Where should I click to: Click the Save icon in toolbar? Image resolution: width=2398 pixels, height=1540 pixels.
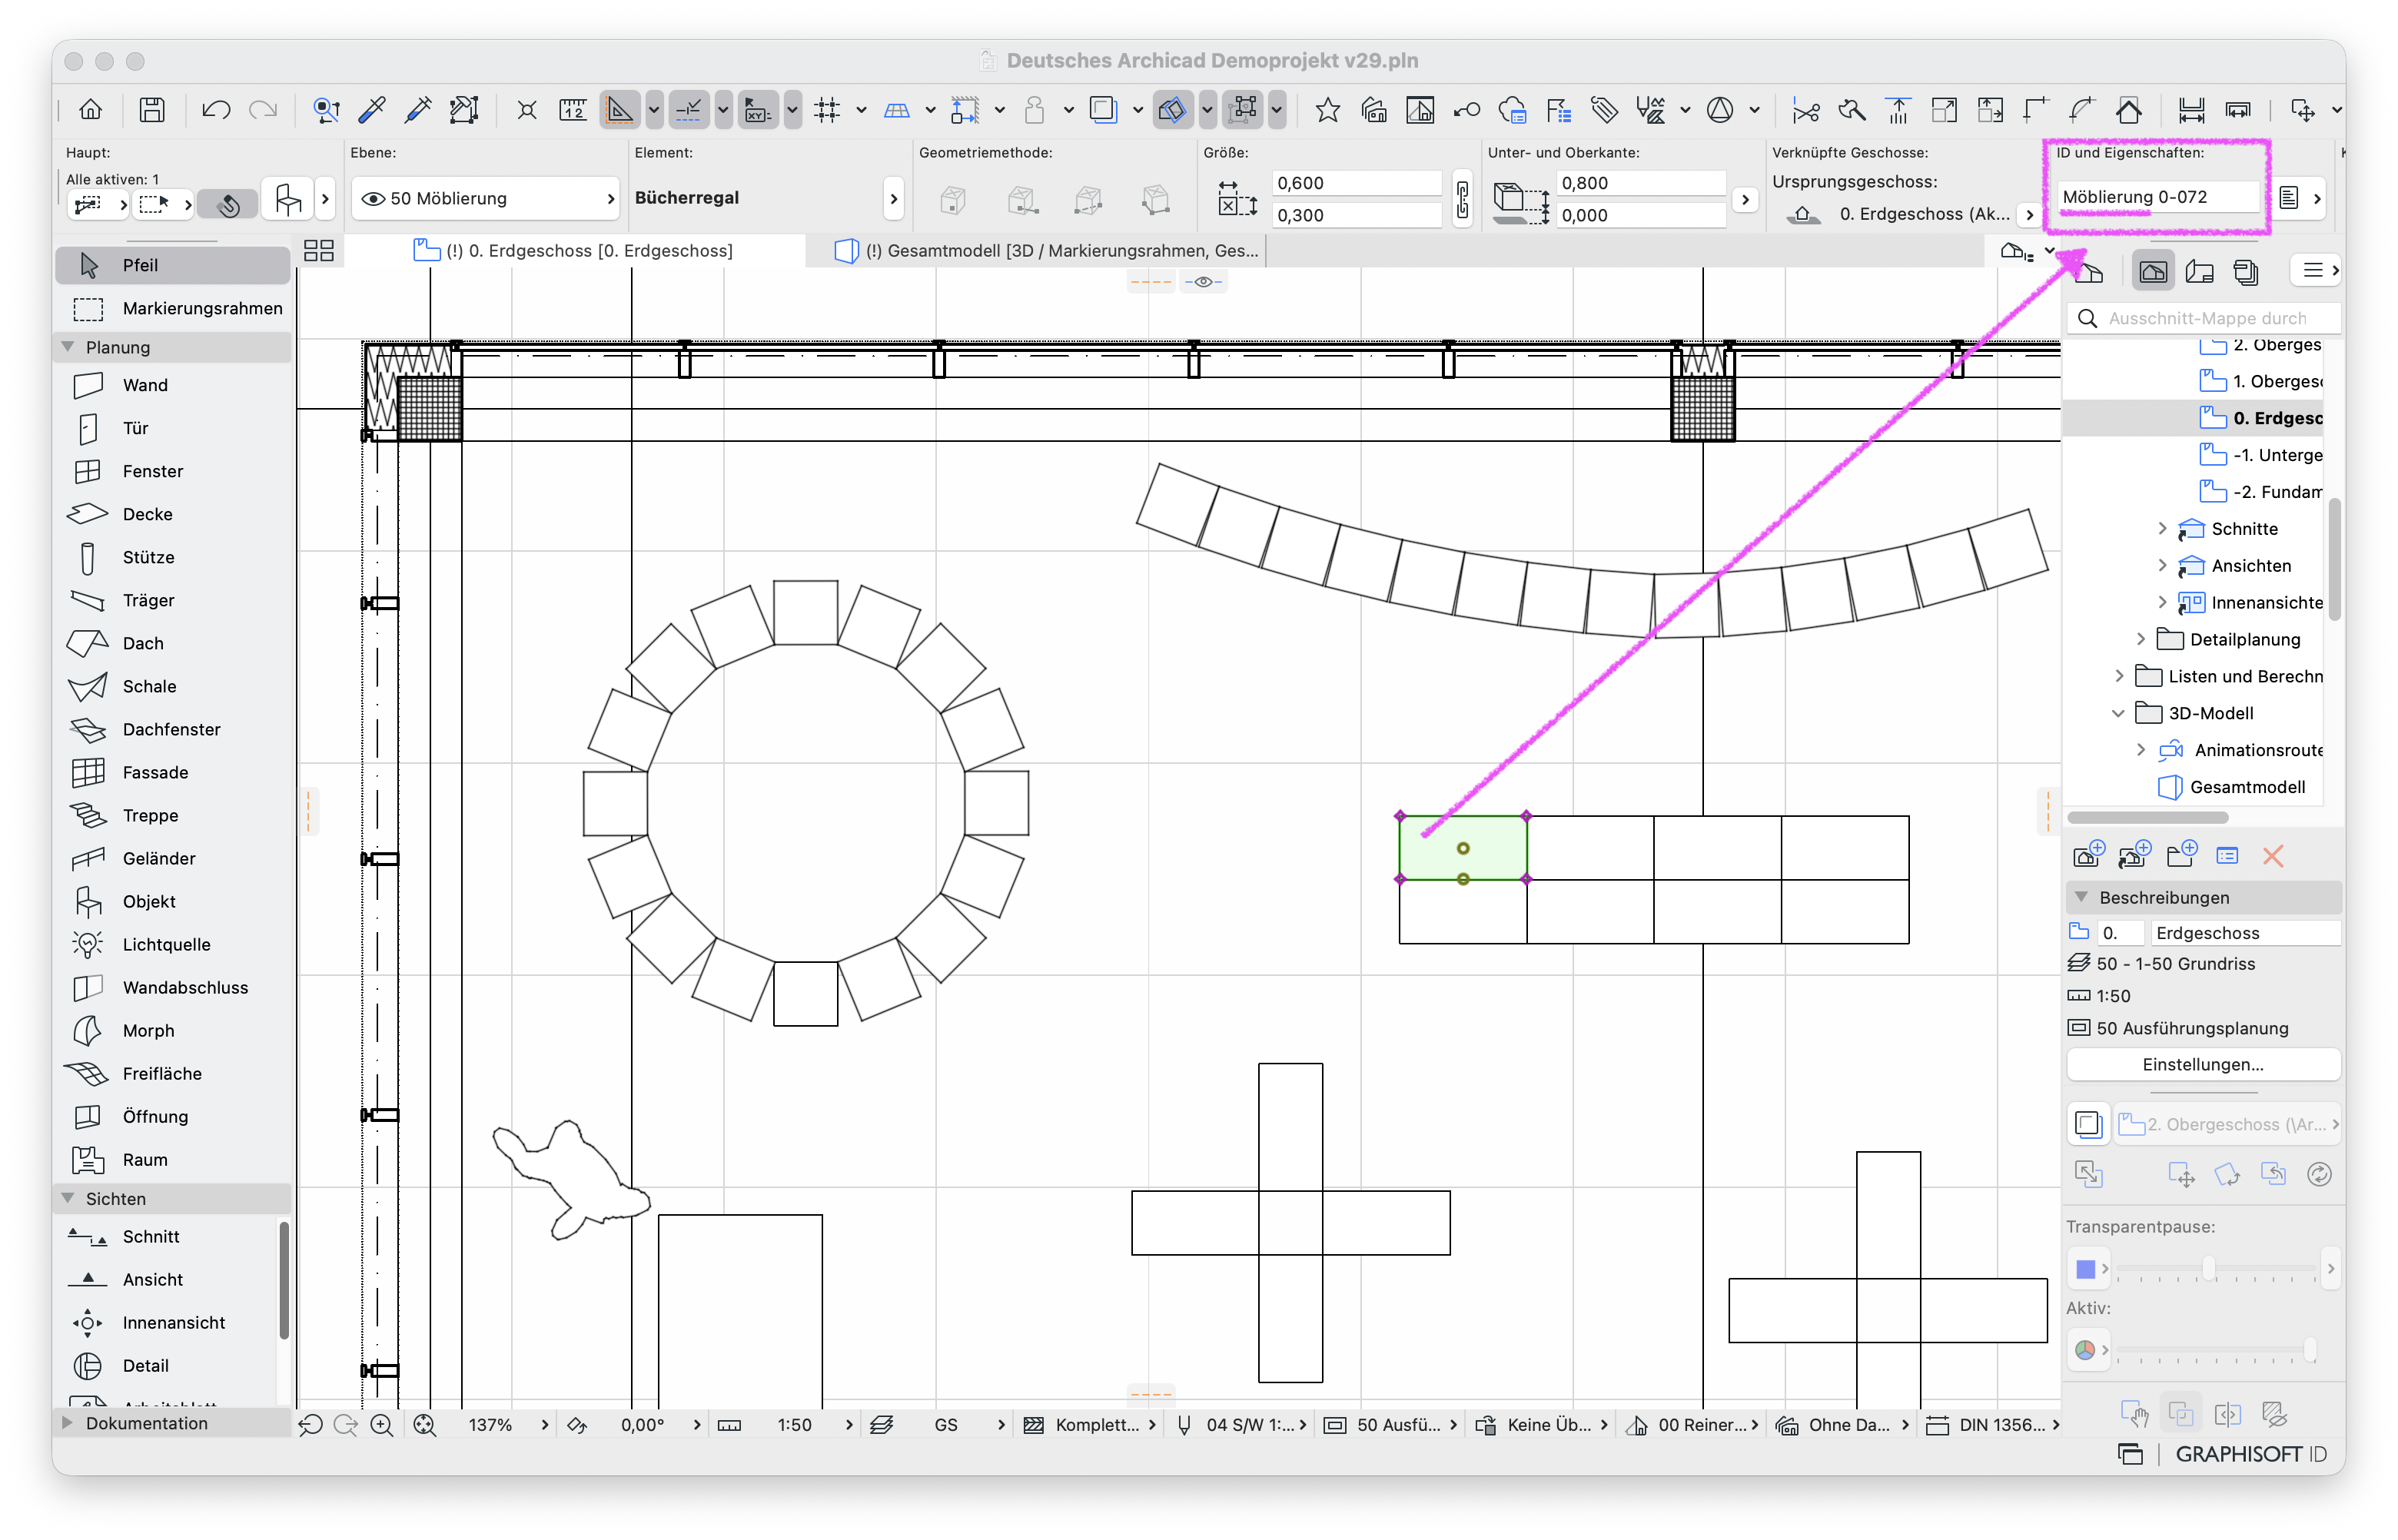[x=152, y=110]
